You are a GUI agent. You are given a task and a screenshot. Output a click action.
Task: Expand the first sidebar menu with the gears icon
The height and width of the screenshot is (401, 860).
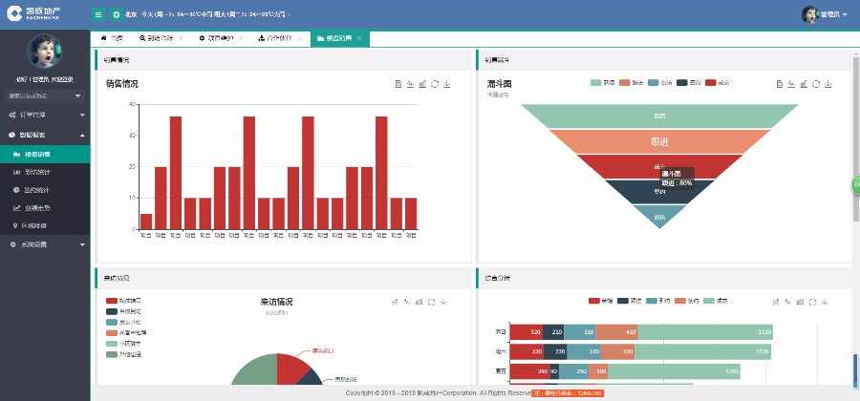(x=45, y=115)
